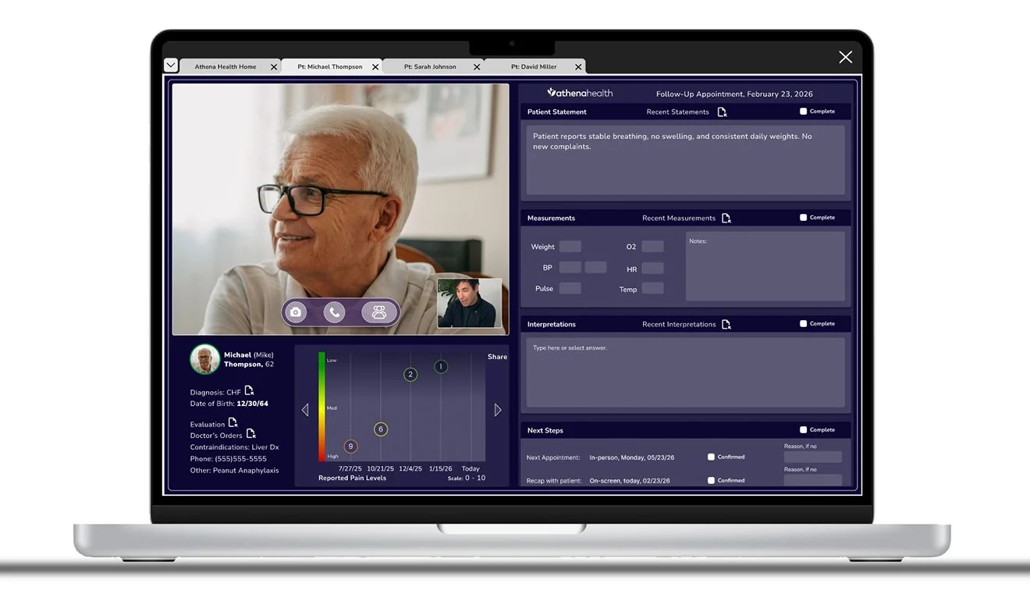Click the Recent Measurements link
Screen dimensions: 1030x605
pos(678,218)
